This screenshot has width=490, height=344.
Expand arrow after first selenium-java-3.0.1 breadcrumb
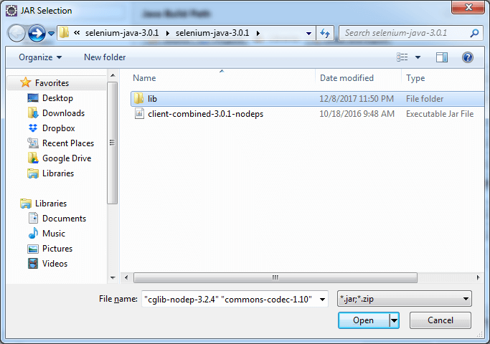[x=168, y=33]
